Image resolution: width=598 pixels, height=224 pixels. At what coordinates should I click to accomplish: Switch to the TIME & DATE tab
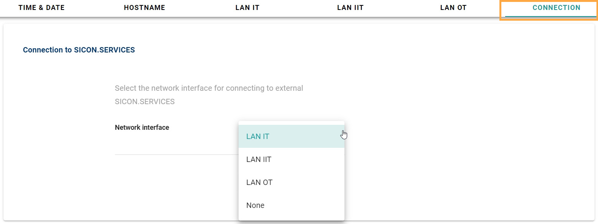[41, 8]
